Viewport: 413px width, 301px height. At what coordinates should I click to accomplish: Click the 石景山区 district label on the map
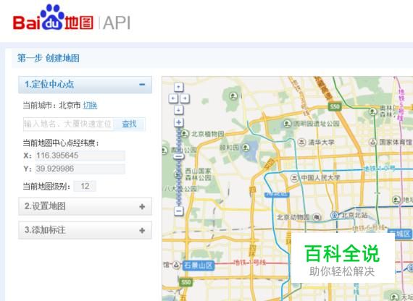(x=199, y=265)
